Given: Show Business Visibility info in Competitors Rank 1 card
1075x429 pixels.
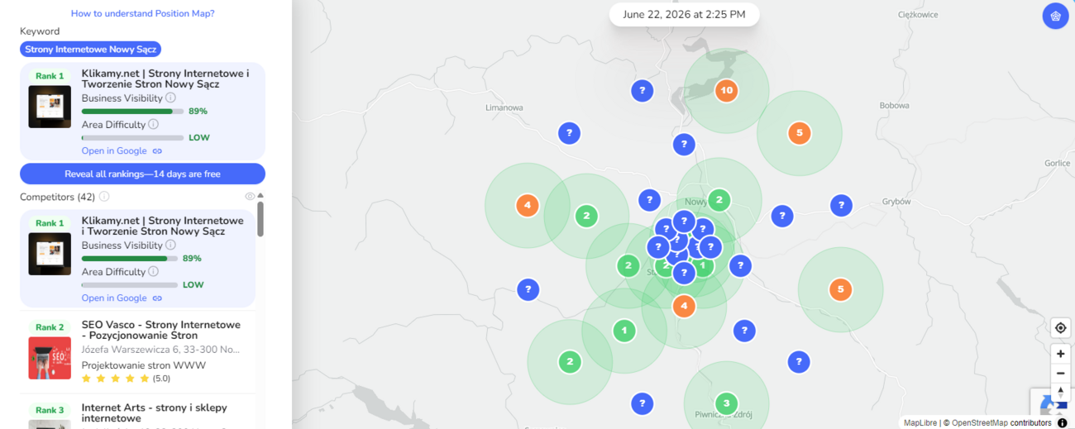Looking at the screenshot, I should tap(170, 245).
